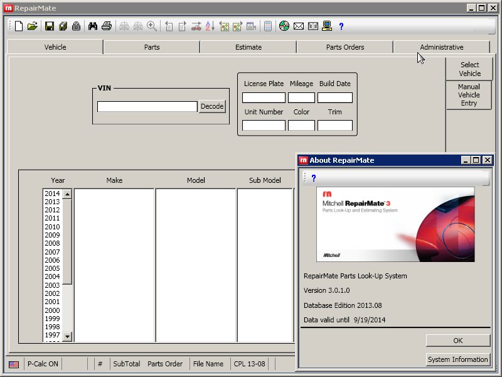Click the License Plate field

264,98
